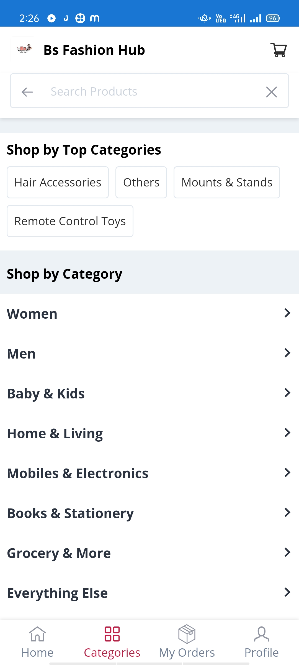Expand Baby & Kids category
The width and height of the screenshot is (299, 665).
click(x=149, y=393)
